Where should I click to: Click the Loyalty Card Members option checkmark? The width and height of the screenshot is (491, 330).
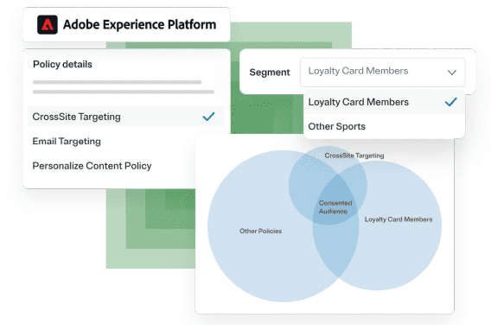(x=451, y=102)
